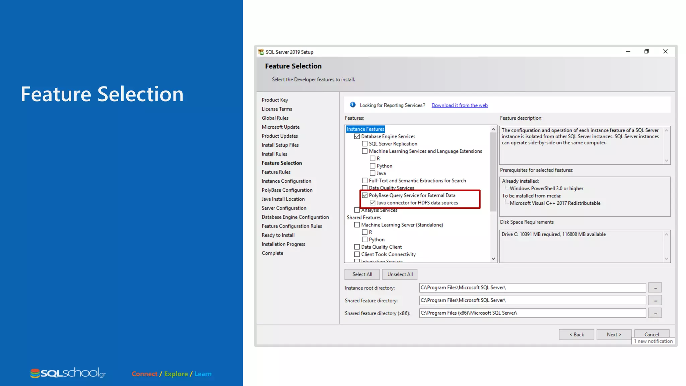Uncheck Database Engine Services
Viewport: 686px width, 386px height.
point(357,136)
